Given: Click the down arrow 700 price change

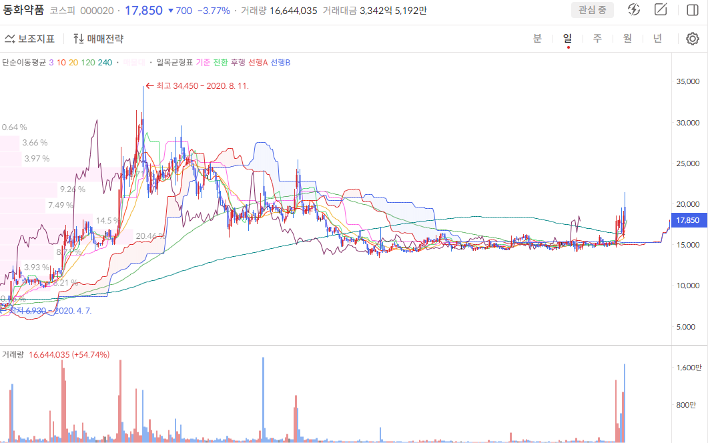Looking at the screenshot, I should [180, 11].
